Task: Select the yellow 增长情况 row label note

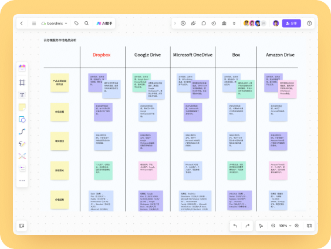Action: coord(59,141)
